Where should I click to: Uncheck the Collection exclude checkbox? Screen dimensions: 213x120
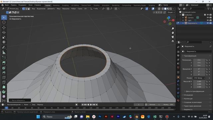click(x=205, y=15)
